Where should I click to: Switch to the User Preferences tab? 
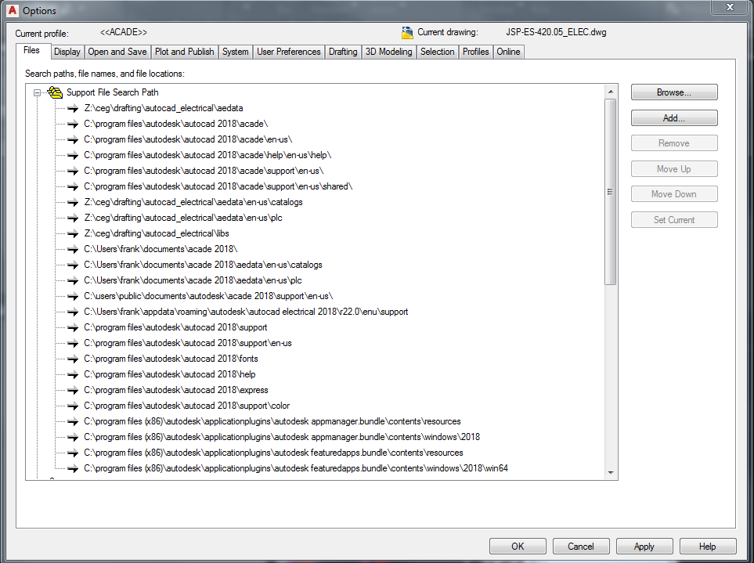[x=288, y=51]
